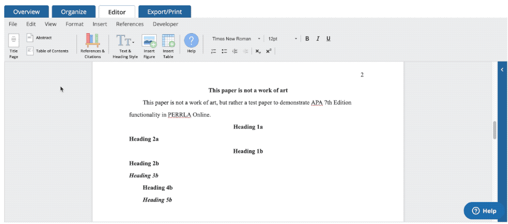Add an Abstract page
The height and width of the screenshot is (224, 508).
tap(39, 38)
